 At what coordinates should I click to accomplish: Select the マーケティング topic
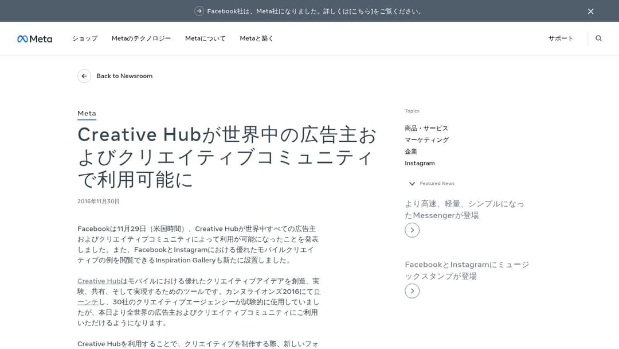click(427, 139)
